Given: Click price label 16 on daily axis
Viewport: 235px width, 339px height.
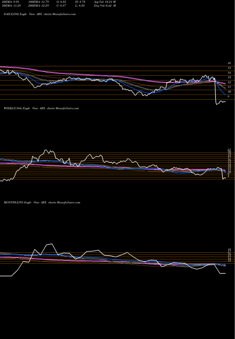Looking at the screenshot, I should (229, 63).
